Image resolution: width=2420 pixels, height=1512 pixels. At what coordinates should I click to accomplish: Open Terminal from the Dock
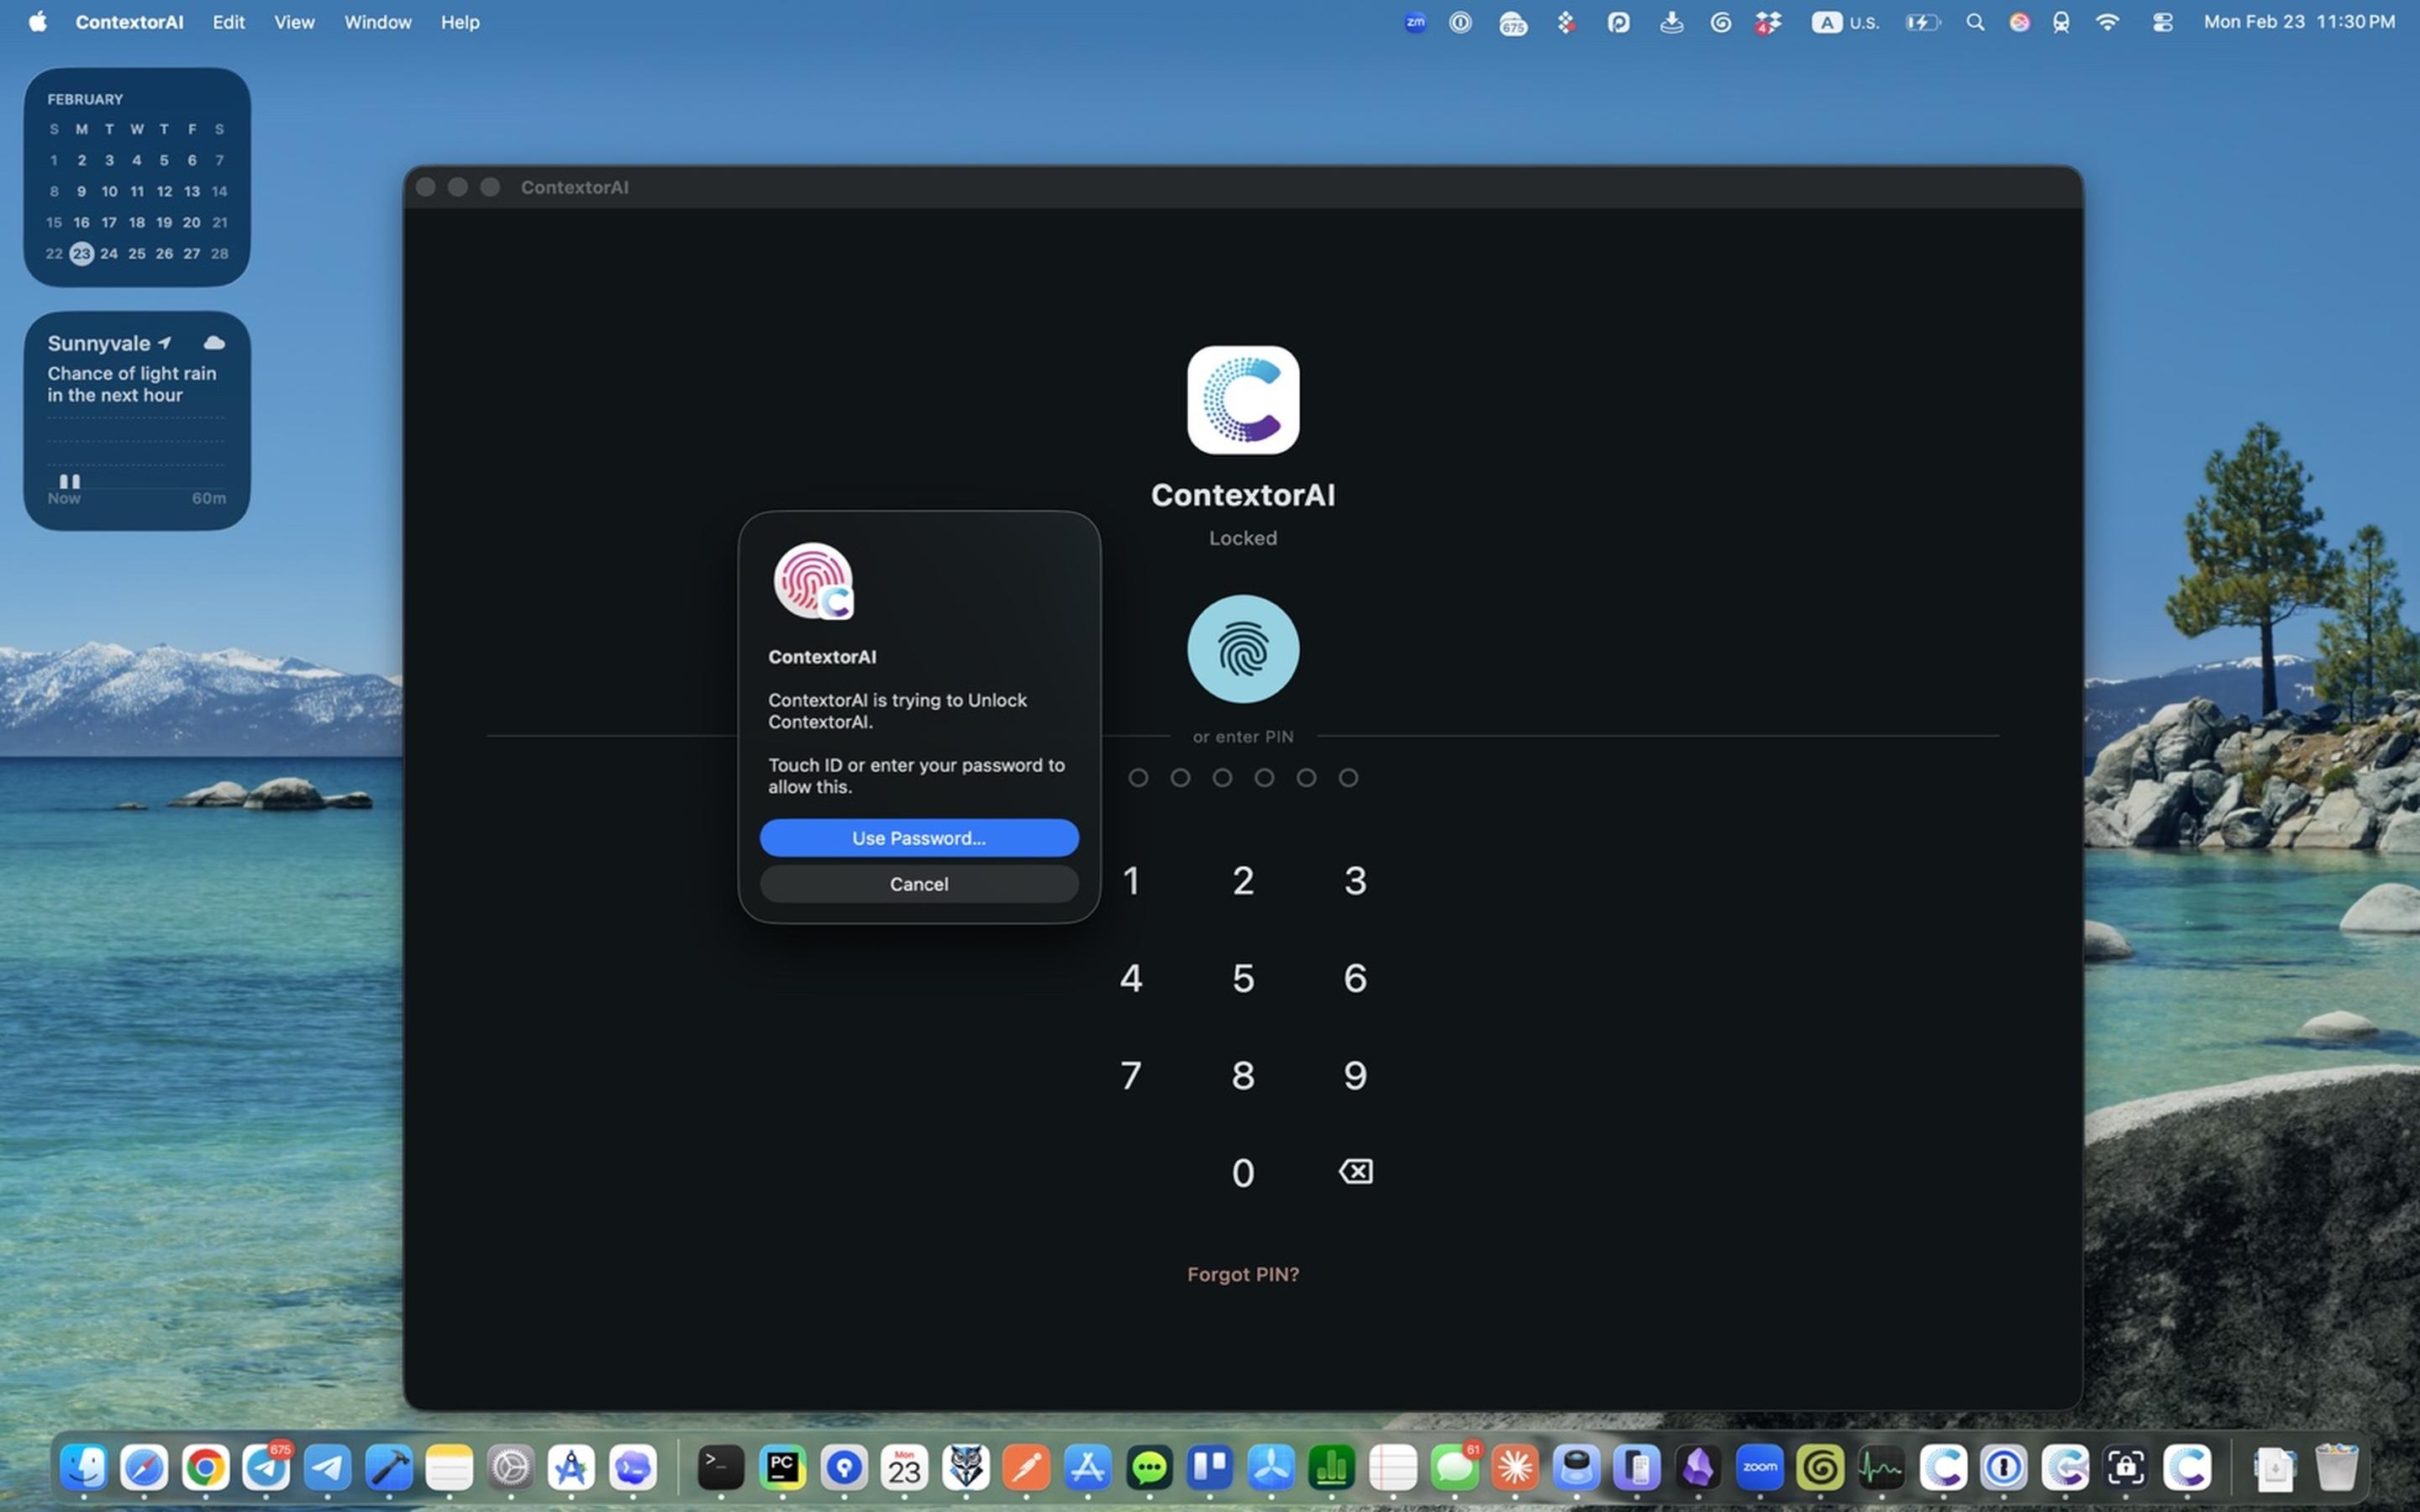click(720, 1466)
